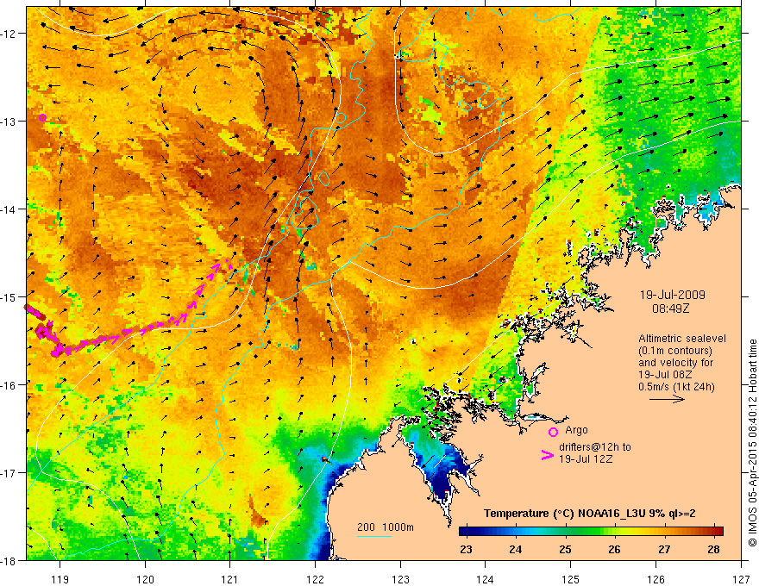Click the '(0.1m contours)' text

click(x=675, y=351)
